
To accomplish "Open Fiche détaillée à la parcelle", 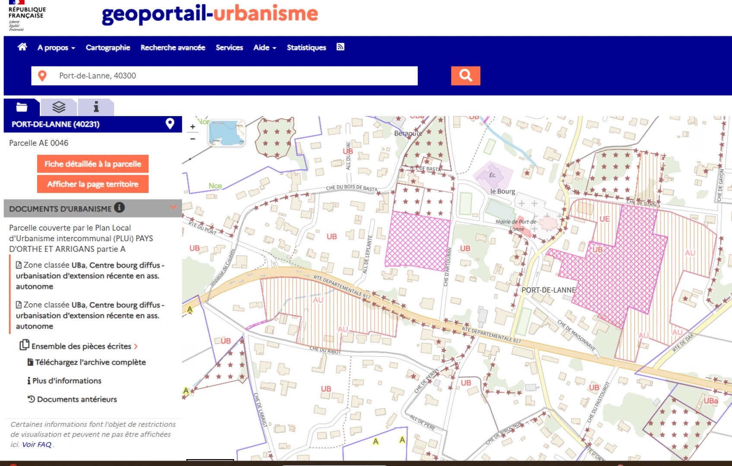I will click(x=92, y=164).
